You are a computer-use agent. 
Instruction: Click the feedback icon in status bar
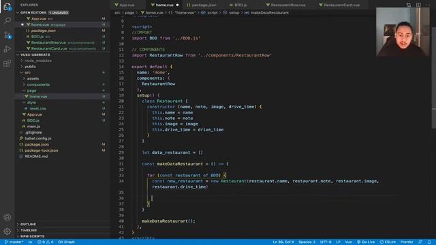point(420,242)
